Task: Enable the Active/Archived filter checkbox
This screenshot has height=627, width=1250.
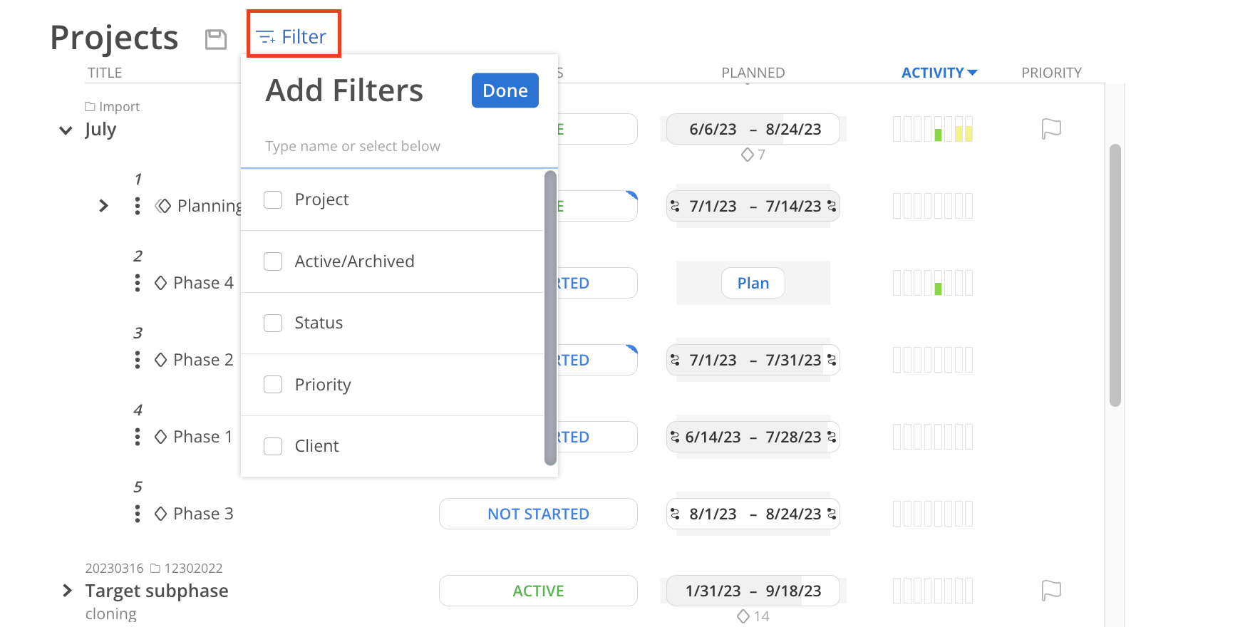Action: tap(273, 261)
